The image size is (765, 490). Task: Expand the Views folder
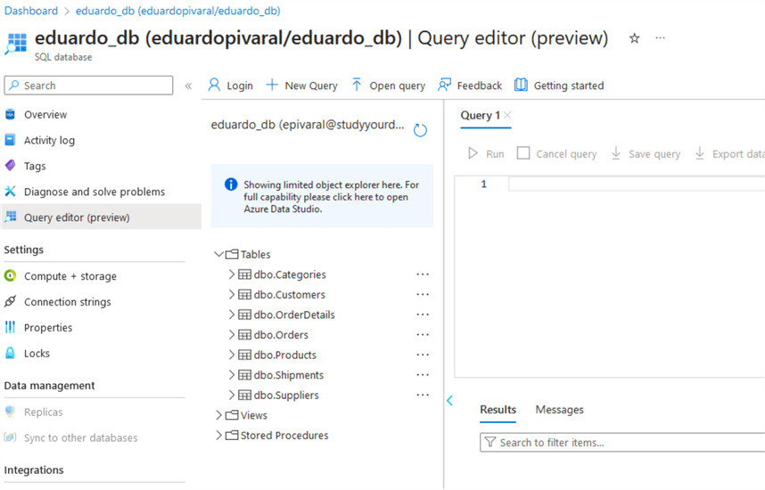click(219, 415)
